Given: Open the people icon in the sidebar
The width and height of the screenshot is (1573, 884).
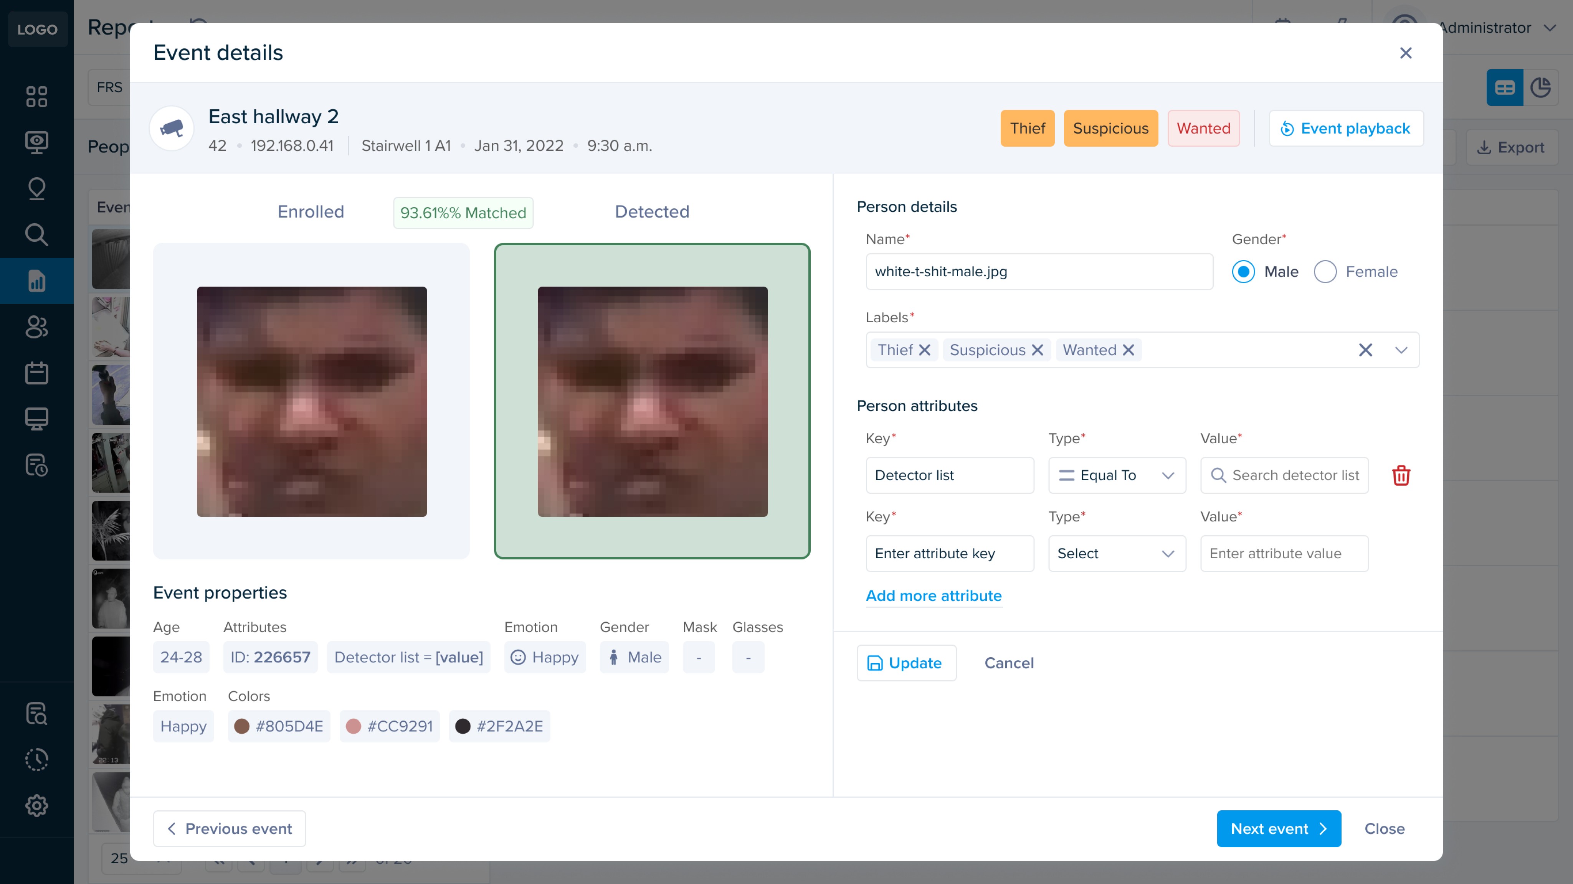Looking at the screenshot, I should [x=36, y=327].
